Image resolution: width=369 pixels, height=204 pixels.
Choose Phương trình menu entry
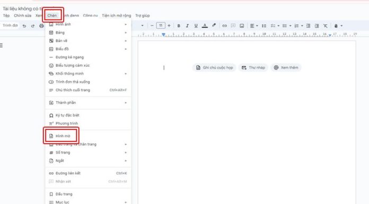[x=88, y=123]
